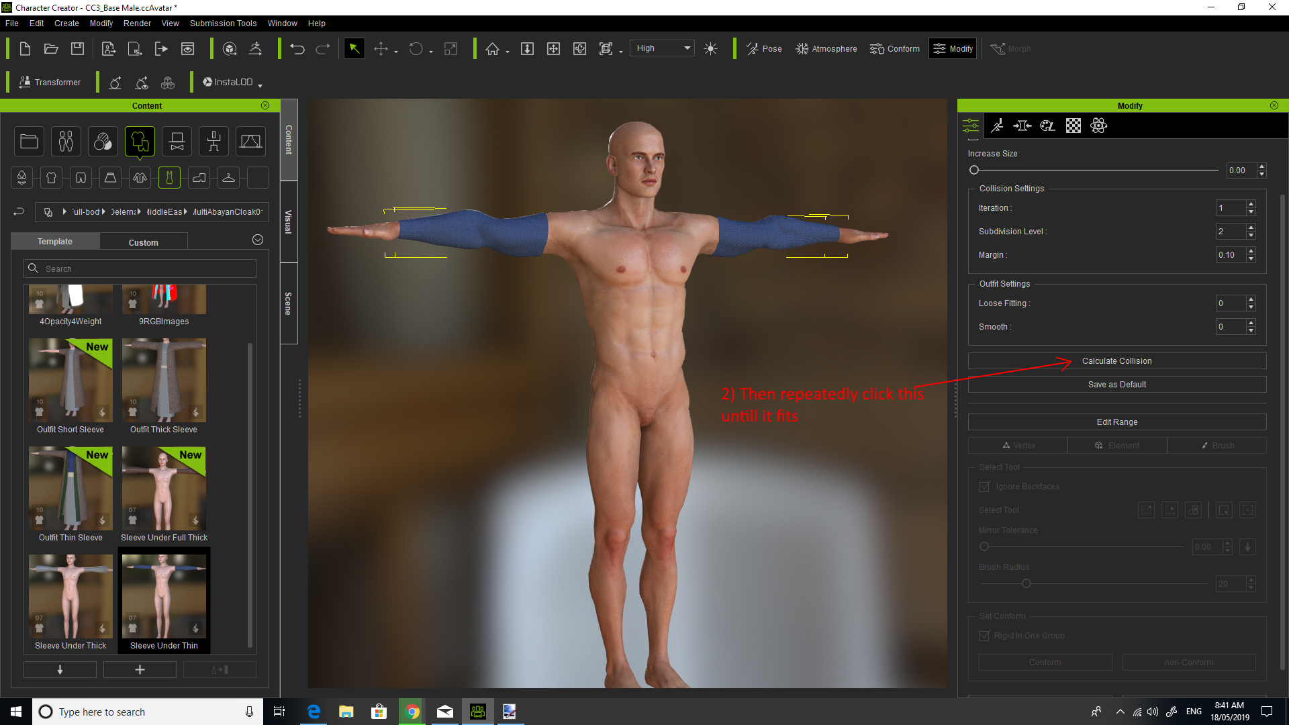Click the Edit Range button

click(1116, 422)
